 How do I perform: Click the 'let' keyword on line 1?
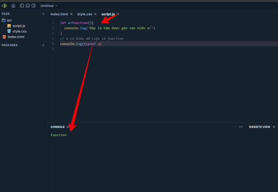pos(63,23)
